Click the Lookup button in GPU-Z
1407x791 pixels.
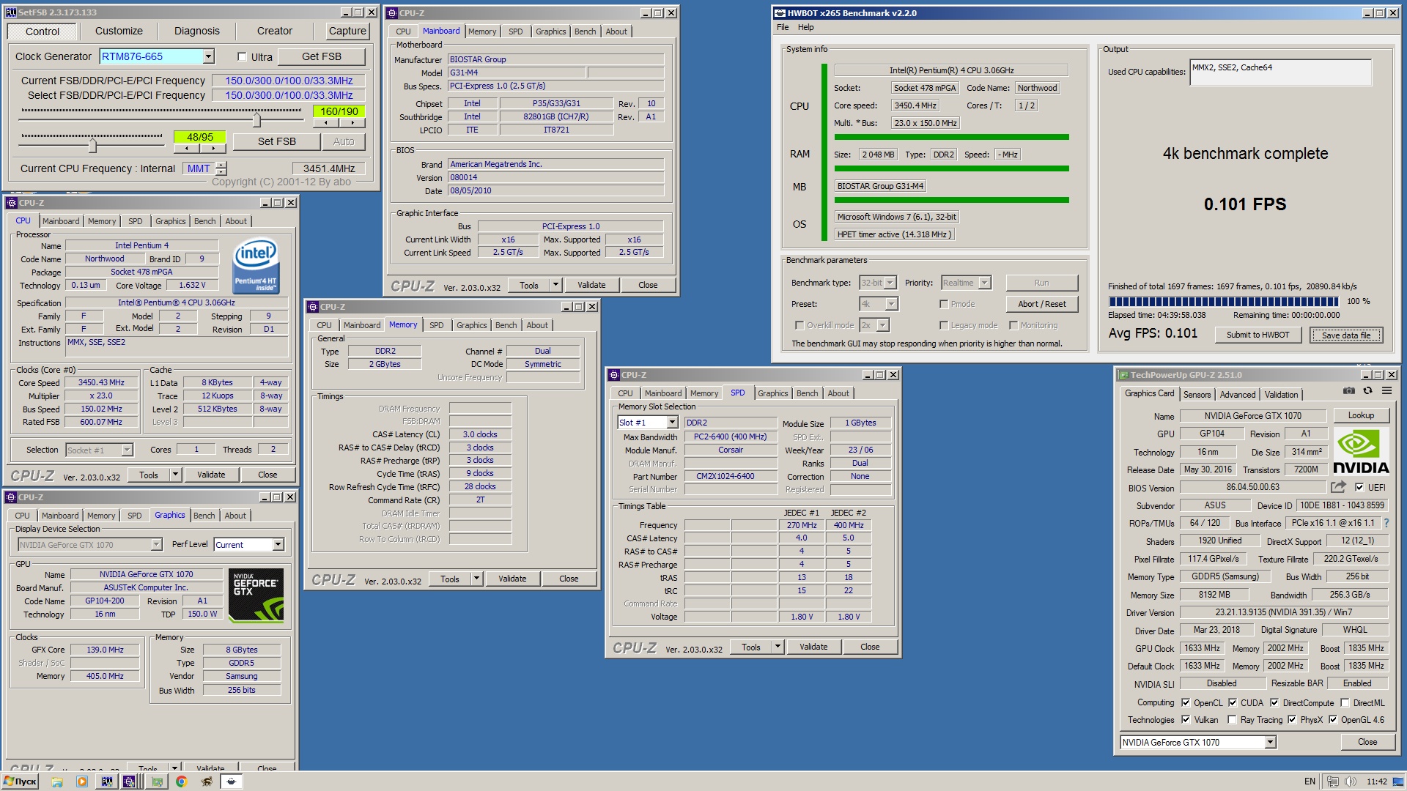[x=1361, y=415]
